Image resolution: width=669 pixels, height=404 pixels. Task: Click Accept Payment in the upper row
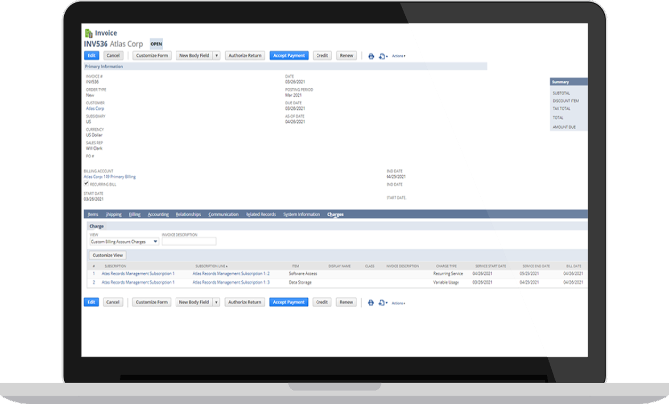coord(289,56)
